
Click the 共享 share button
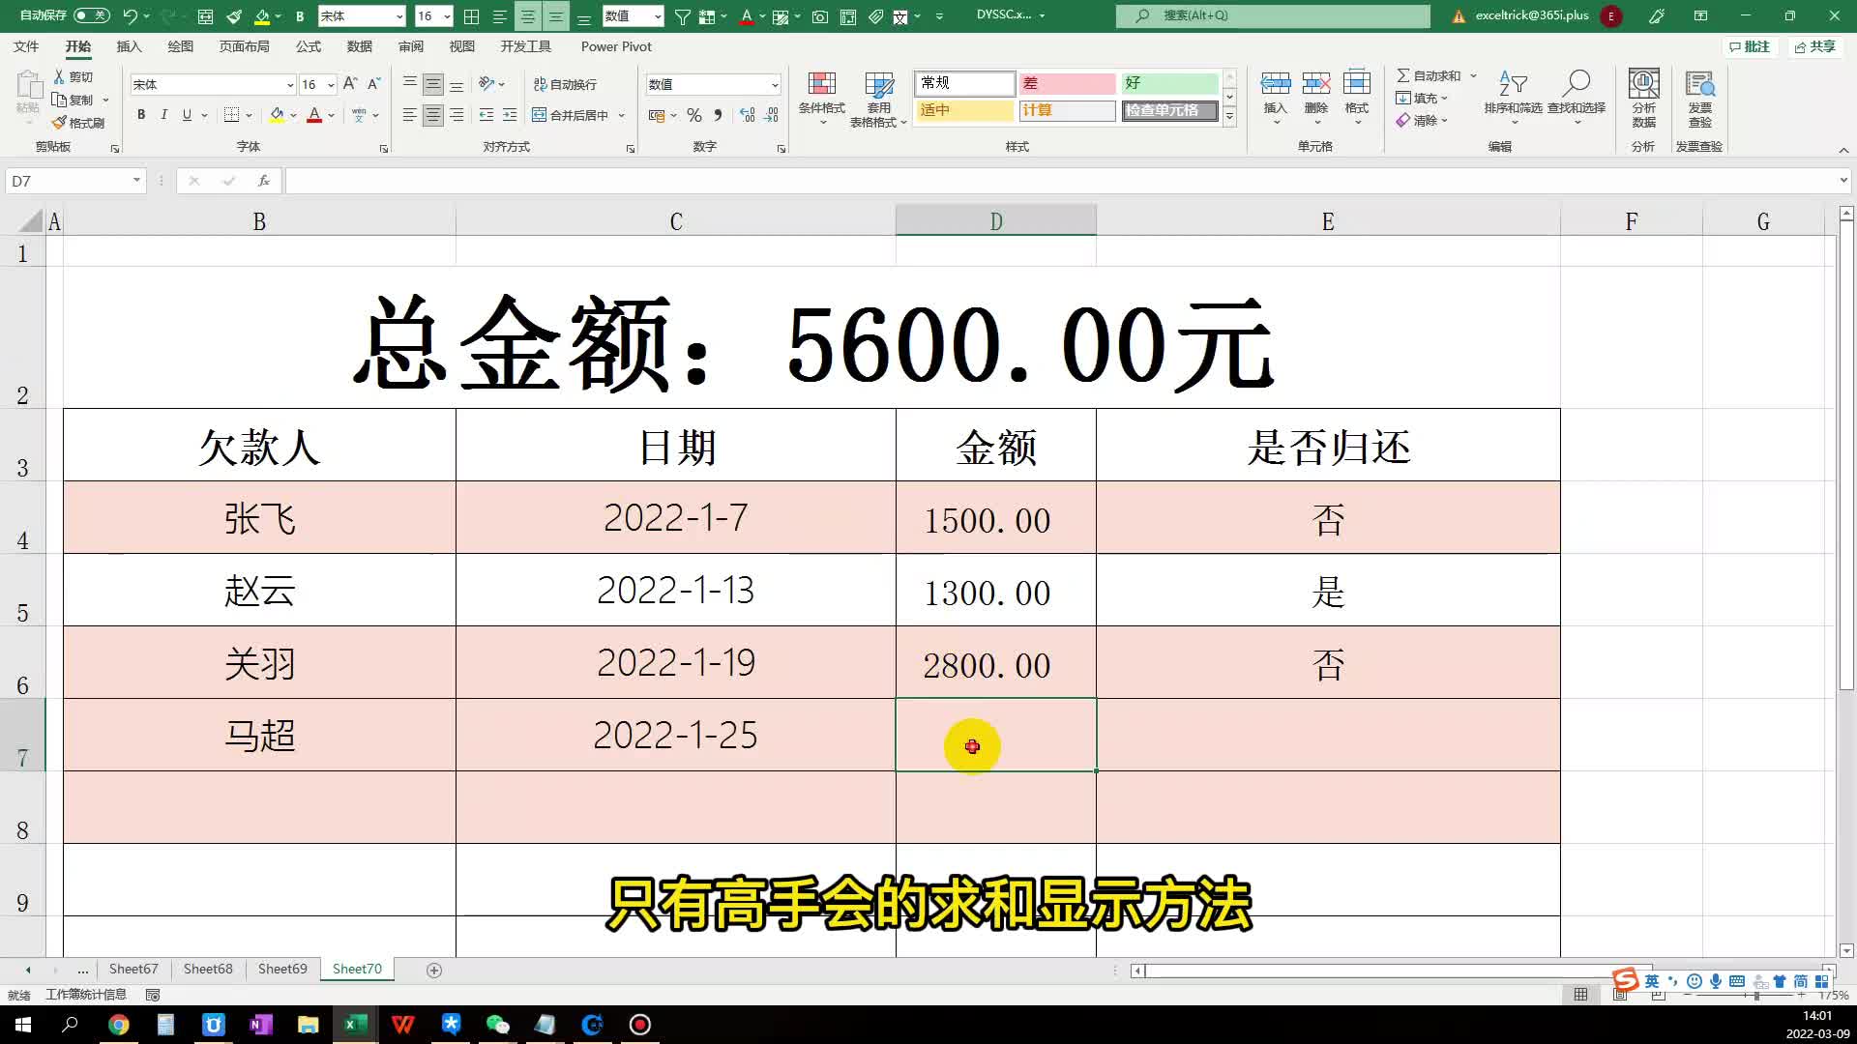pos(1815,46)
